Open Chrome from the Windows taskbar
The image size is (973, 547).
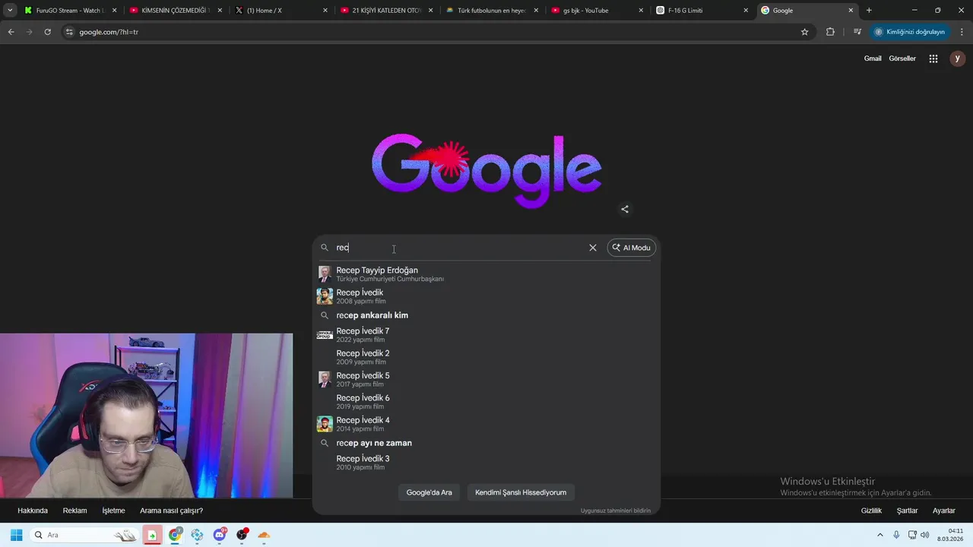(x=175, y=535)
